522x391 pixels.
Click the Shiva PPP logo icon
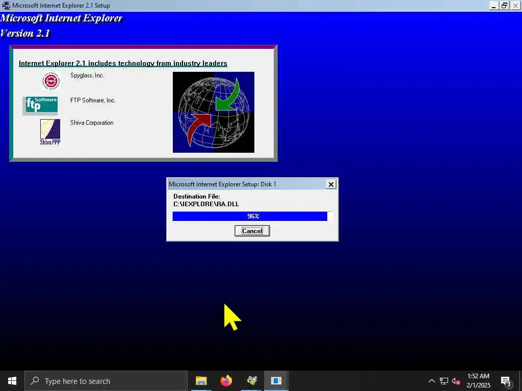(x=50, y=132)
